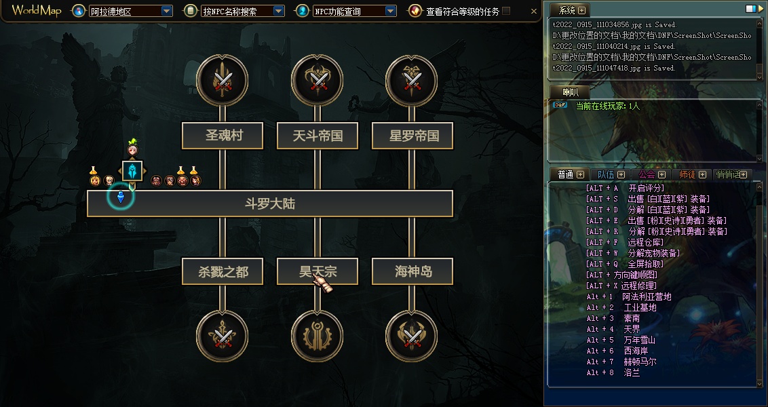The width and height of the screenshot is (768, 407).
Task: Click the dungeon emblem below 杀戮之都
Action: (x=223, y=336)
